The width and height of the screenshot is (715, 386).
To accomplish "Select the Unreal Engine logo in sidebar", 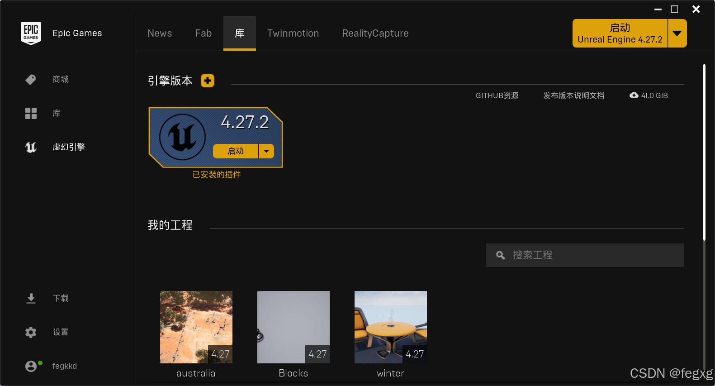I will coord(31,147).
